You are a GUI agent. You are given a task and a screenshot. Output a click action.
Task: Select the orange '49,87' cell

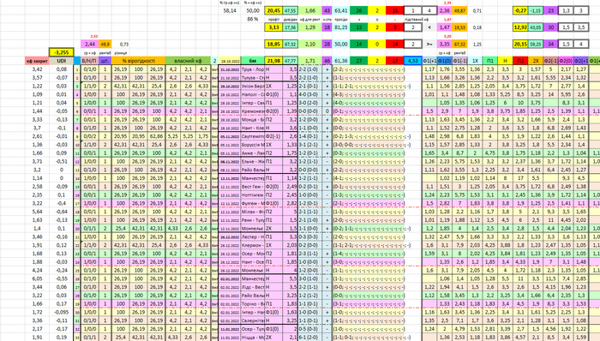pos(459,10)
